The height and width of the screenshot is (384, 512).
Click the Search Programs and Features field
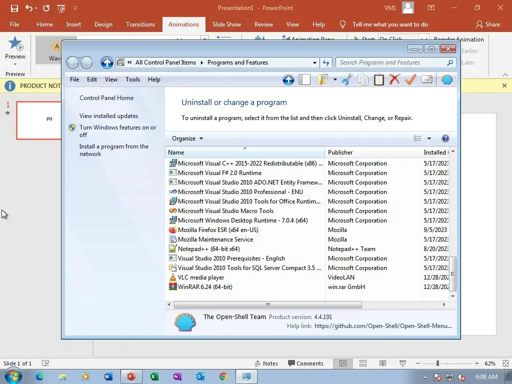coord(391,62)
